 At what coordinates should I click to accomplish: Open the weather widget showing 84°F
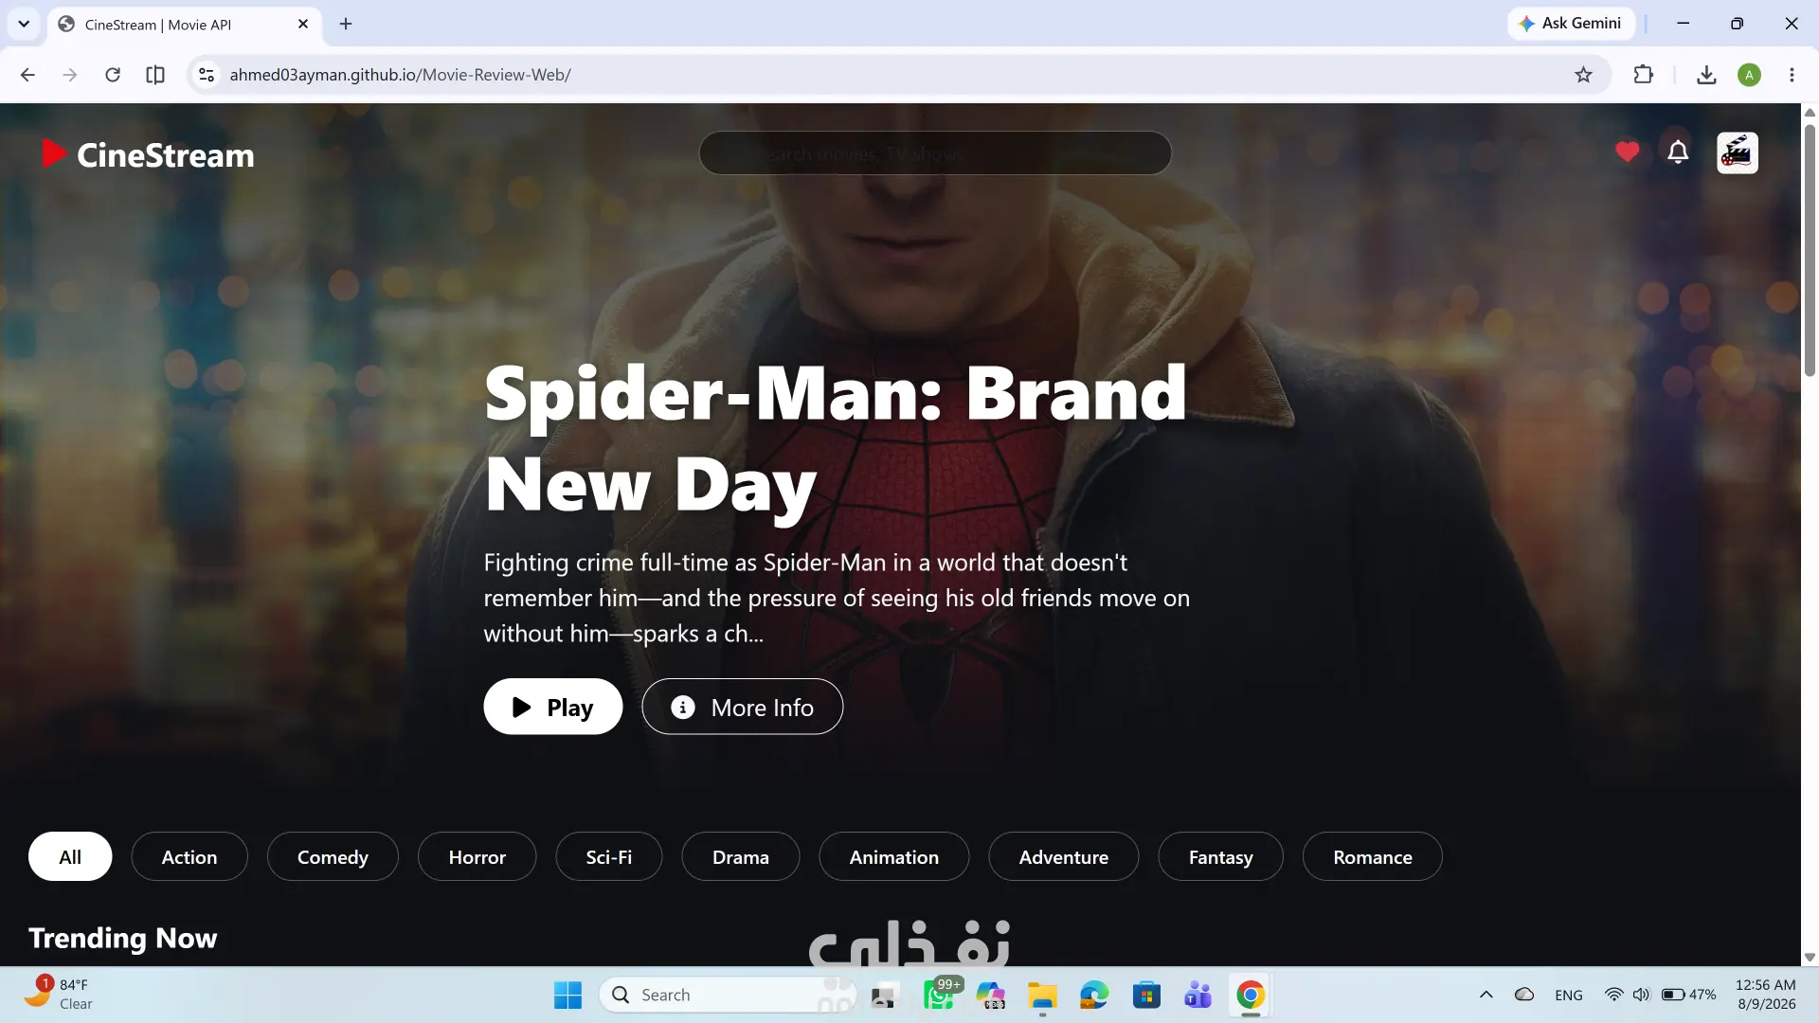[61, 995]
